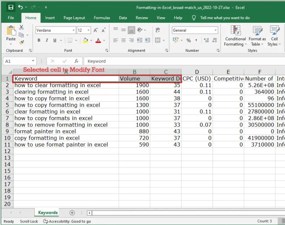The image size is (285, 225).
Task: Increase indent
Action: [147, 40]
